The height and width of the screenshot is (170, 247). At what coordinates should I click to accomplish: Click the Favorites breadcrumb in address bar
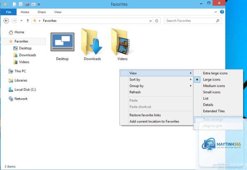pyautogui.click(x=50, y=21)
